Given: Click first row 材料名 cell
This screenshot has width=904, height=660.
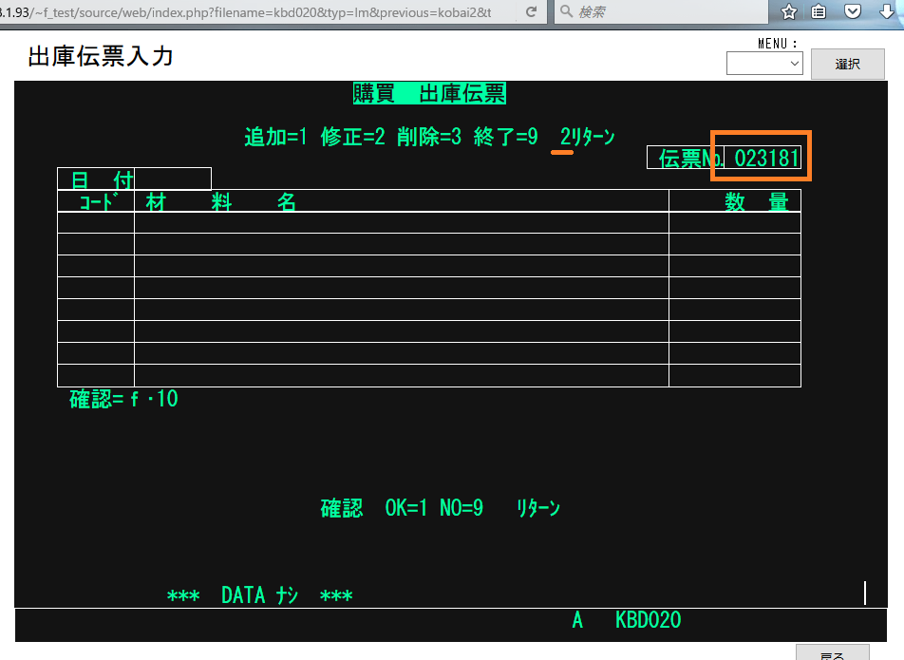Looking at the screenshot, I should (401, 222).
